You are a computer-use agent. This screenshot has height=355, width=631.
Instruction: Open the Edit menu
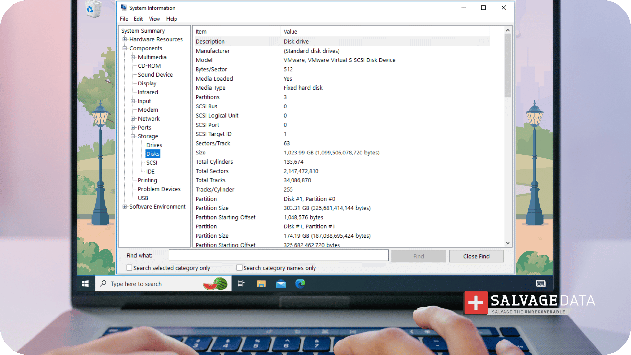coord(138,19)
